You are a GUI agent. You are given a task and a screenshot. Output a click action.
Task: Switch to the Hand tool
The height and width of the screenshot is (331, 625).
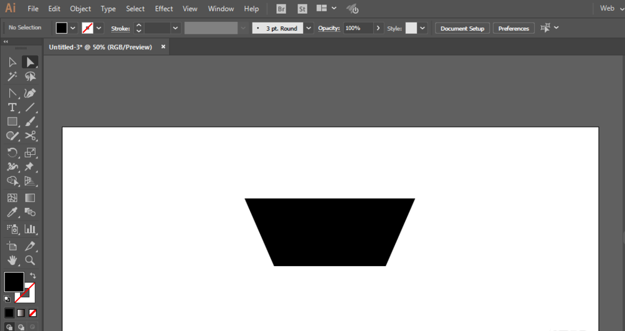12,260
